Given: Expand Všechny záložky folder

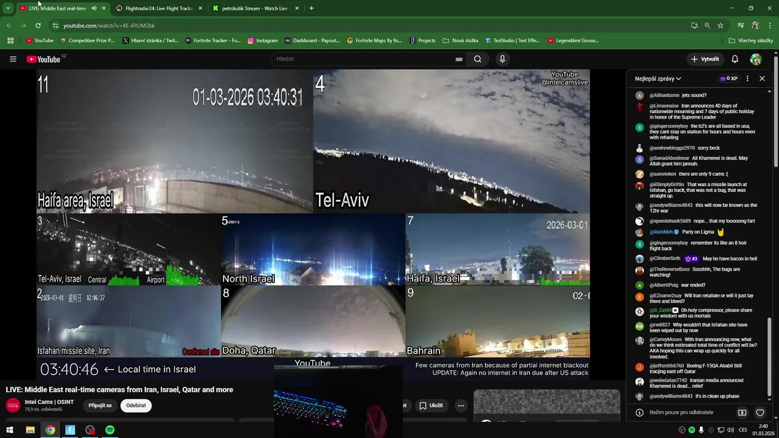Looking at the screenshot, I should click(x=750, y=41).
